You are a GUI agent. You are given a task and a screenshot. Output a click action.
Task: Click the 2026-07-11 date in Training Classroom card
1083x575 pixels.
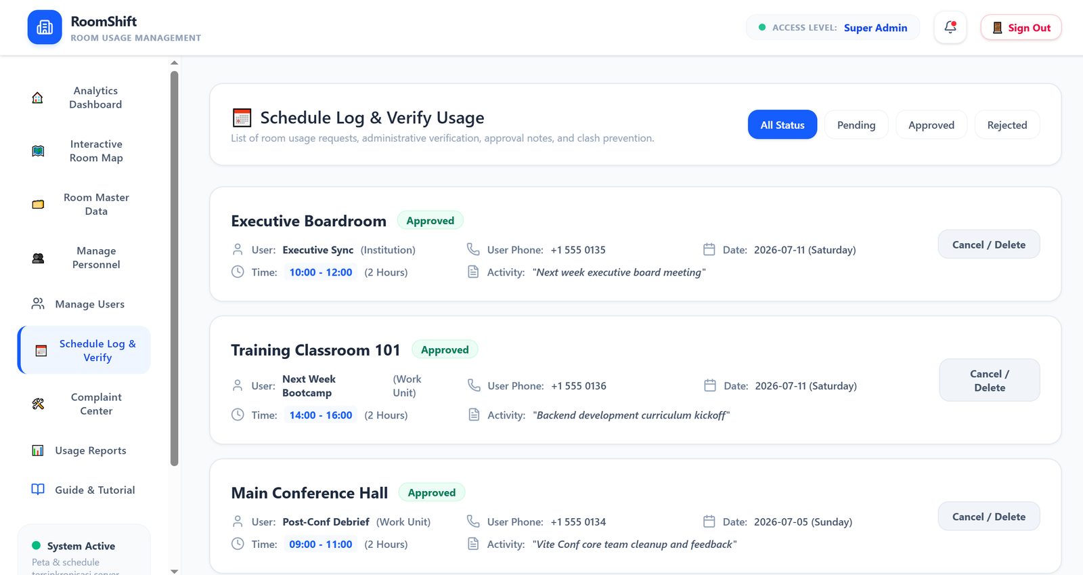coord(806,386)
